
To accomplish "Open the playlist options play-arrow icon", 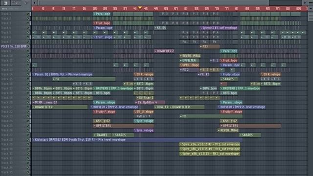I will click(5, 3).
